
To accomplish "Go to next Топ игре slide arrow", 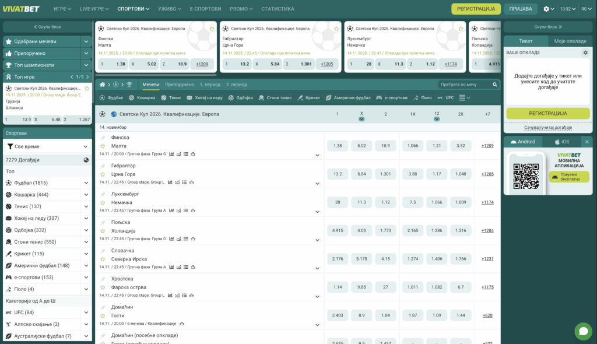I will coord(88,77).
